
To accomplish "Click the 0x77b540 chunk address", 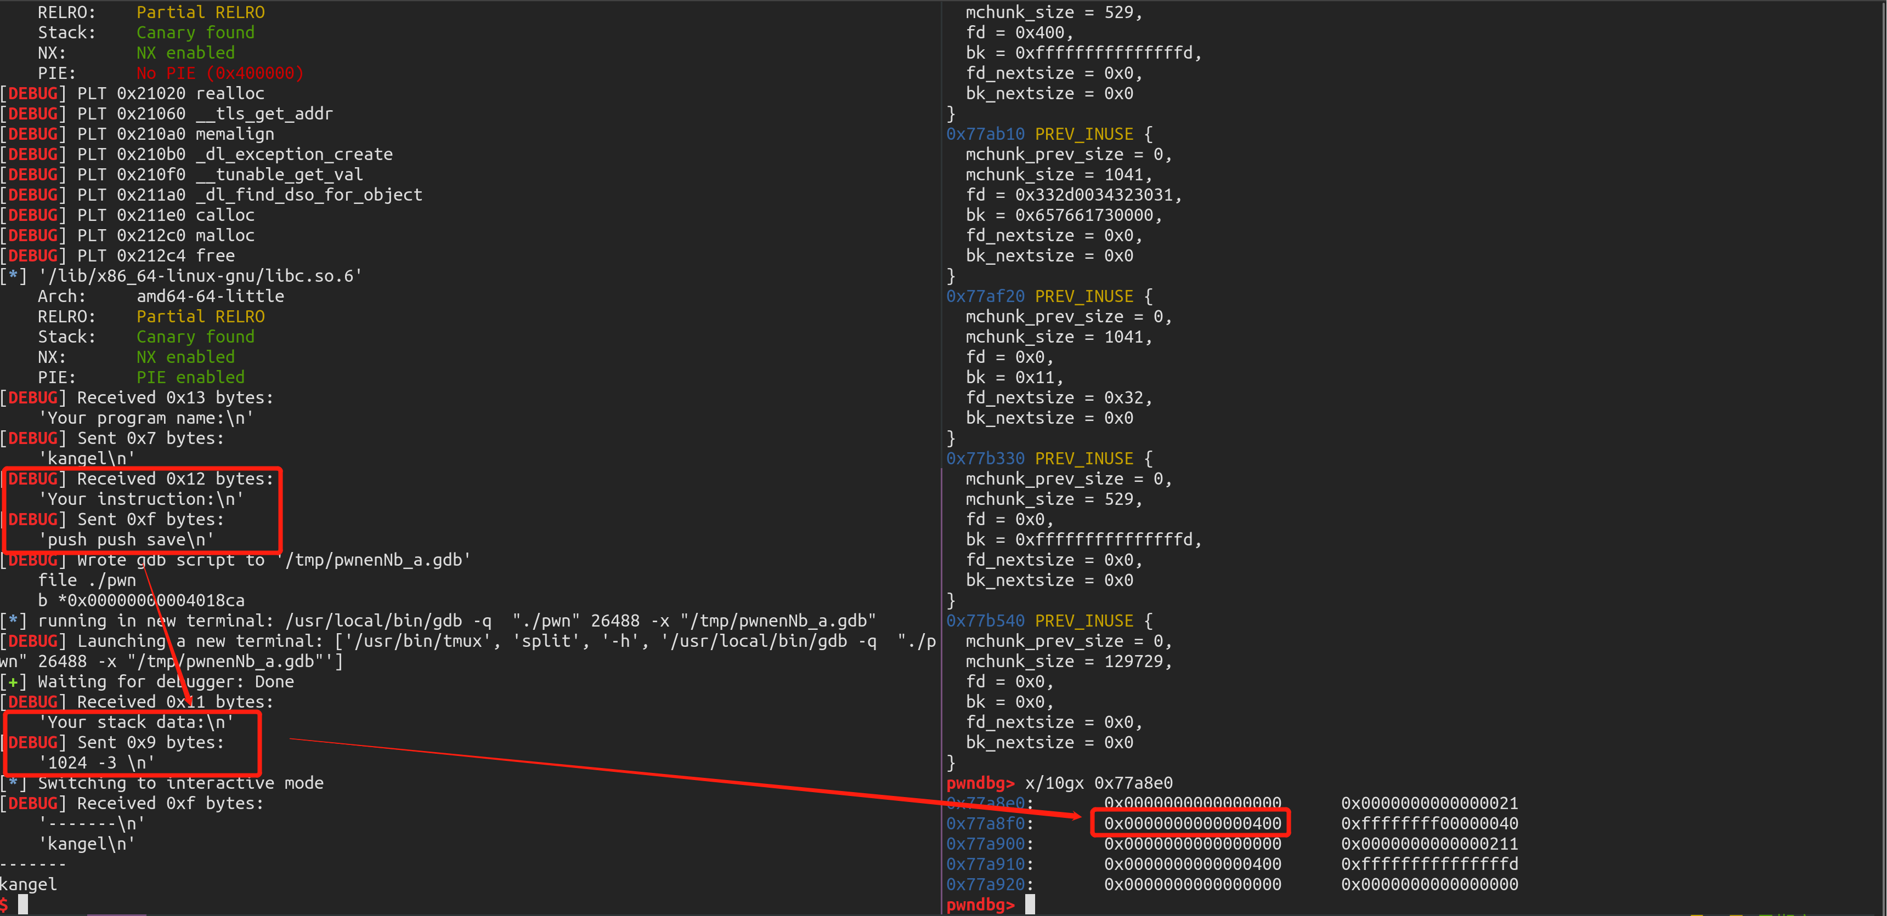I will point(985,620).
